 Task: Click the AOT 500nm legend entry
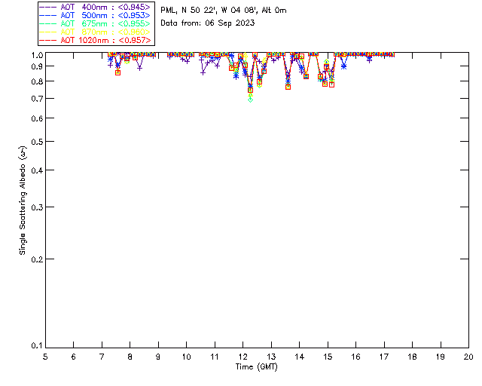[96, 15]
